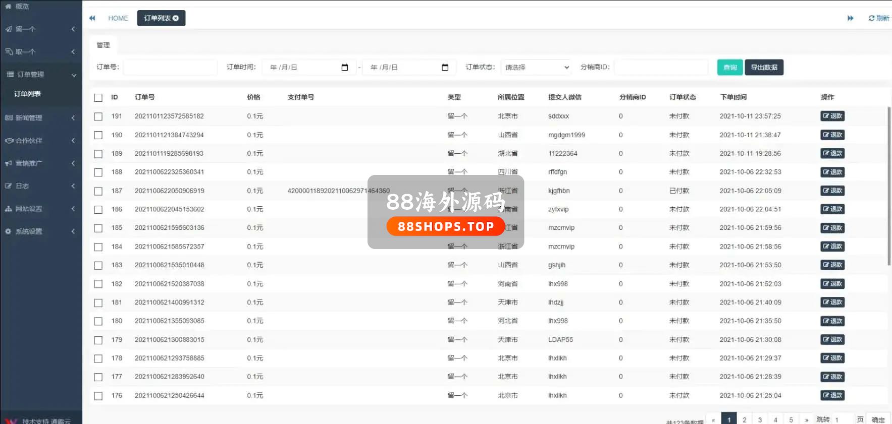Click the 导出数据 export button
Image resolution: width=892 pixels, height=424 pixels.
(764, 68)
